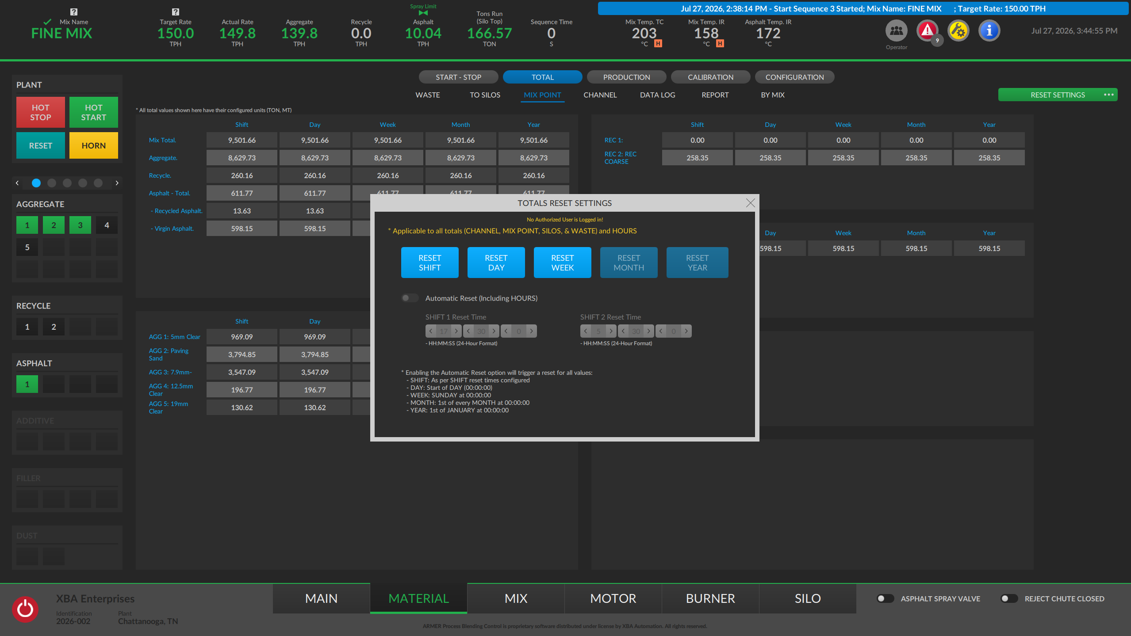Open the MAIN bottom navigation tab
The width and height of the screenshot is (1131, 636).
point(321,598)
